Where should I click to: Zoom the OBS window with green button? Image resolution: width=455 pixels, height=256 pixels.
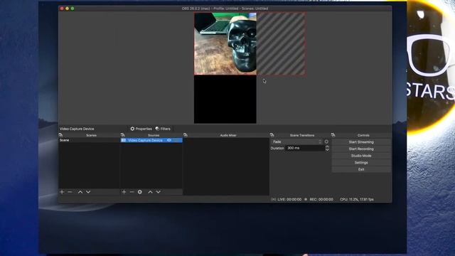click(73, 9)
